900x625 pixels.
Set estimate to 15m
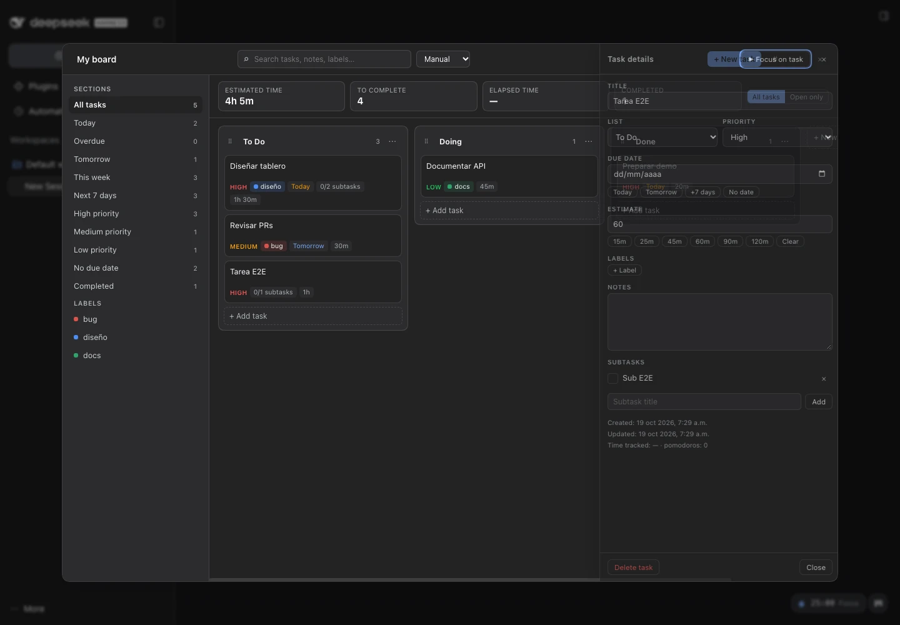[x=619, y=241]
